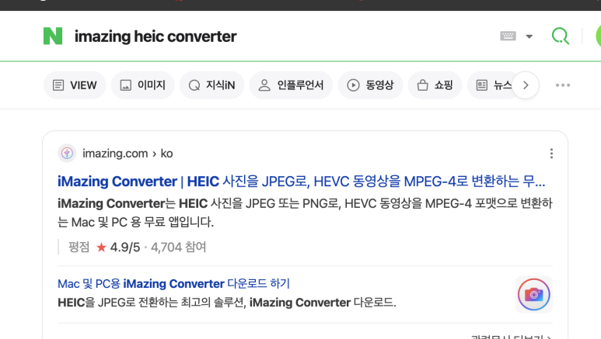601x339 pixels.
Task: Open the 지식iN tab
Action: pos(211,85)
